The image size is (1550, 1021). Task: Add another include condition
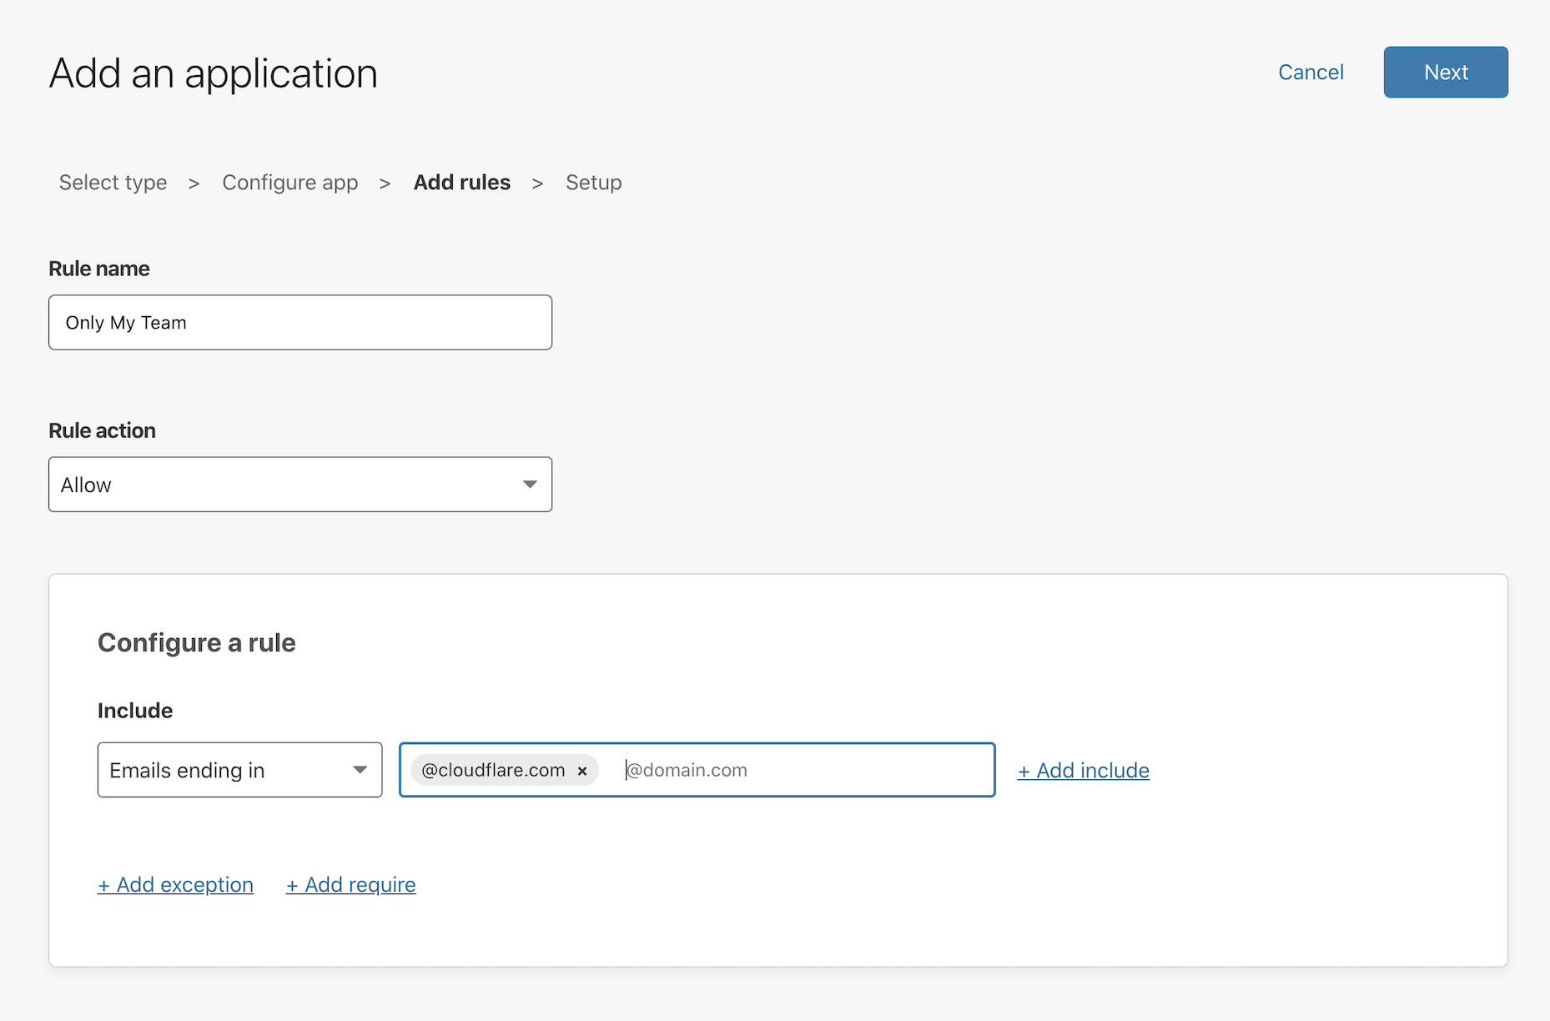coord(1083,770)
